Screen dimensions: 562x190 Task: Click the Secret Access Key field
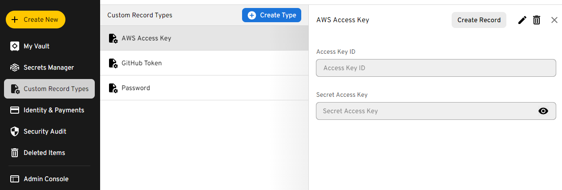coord(423,111)
